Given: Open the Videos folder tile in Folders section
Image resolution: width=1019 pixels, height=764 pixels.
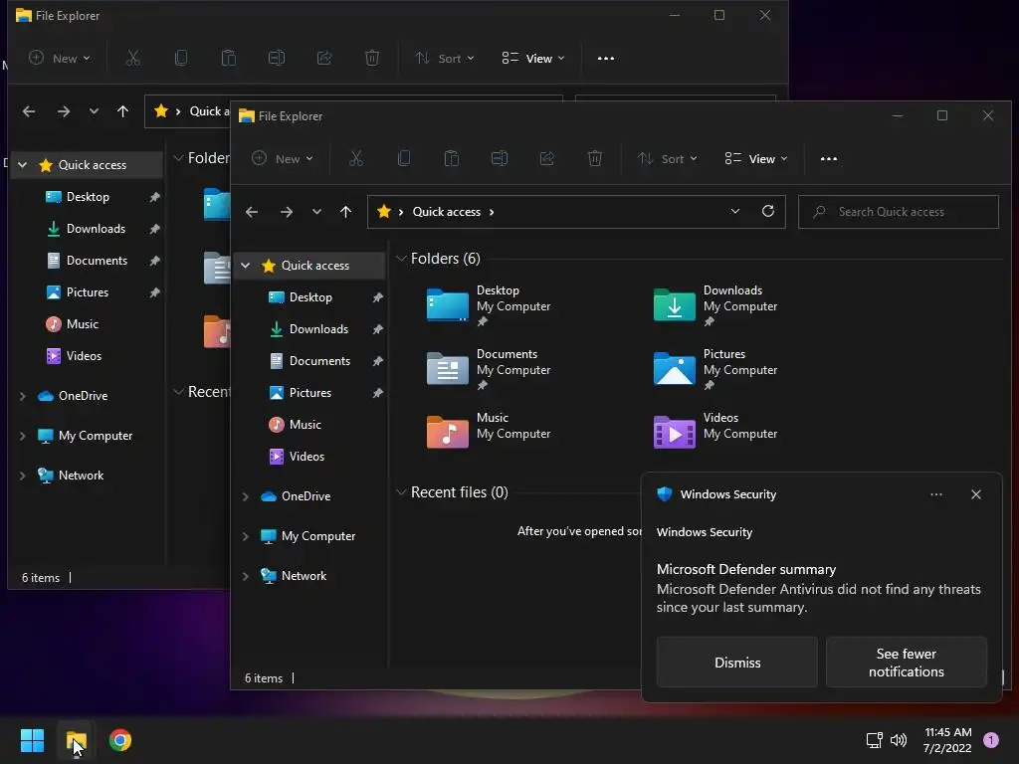Looking at the screenshot, I should 716,432.
